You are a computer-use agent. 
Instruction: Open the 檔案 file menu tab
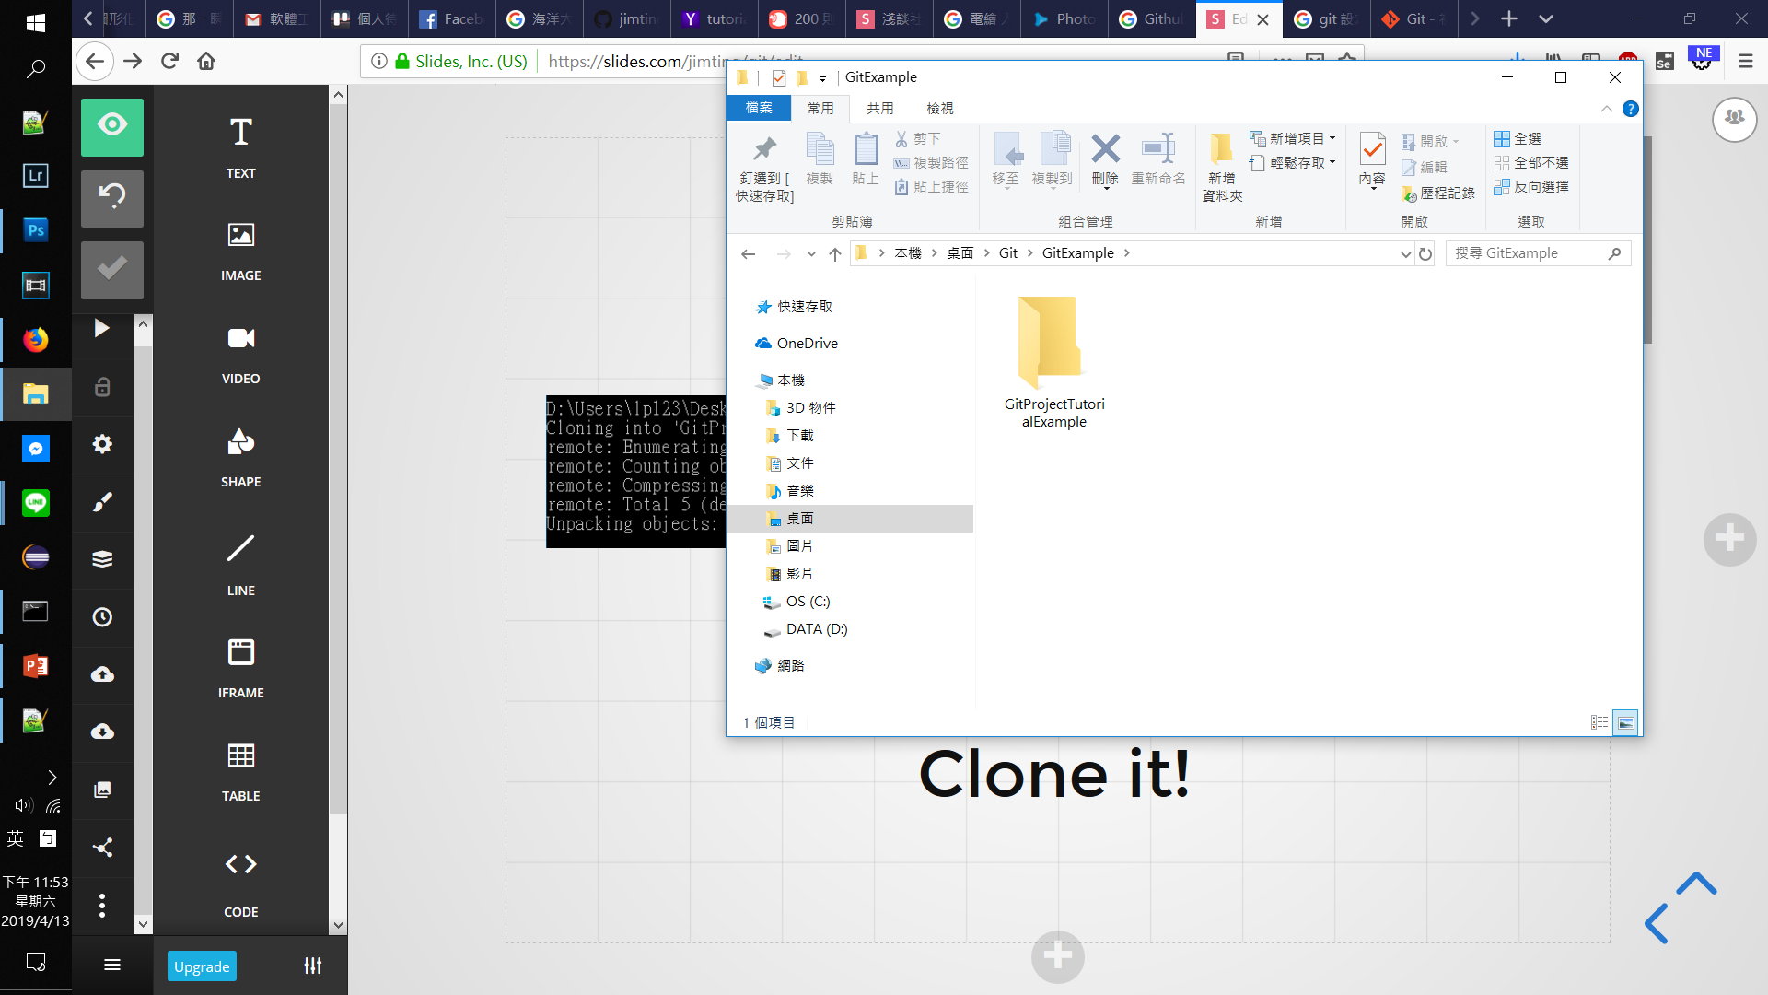(759, 108)
